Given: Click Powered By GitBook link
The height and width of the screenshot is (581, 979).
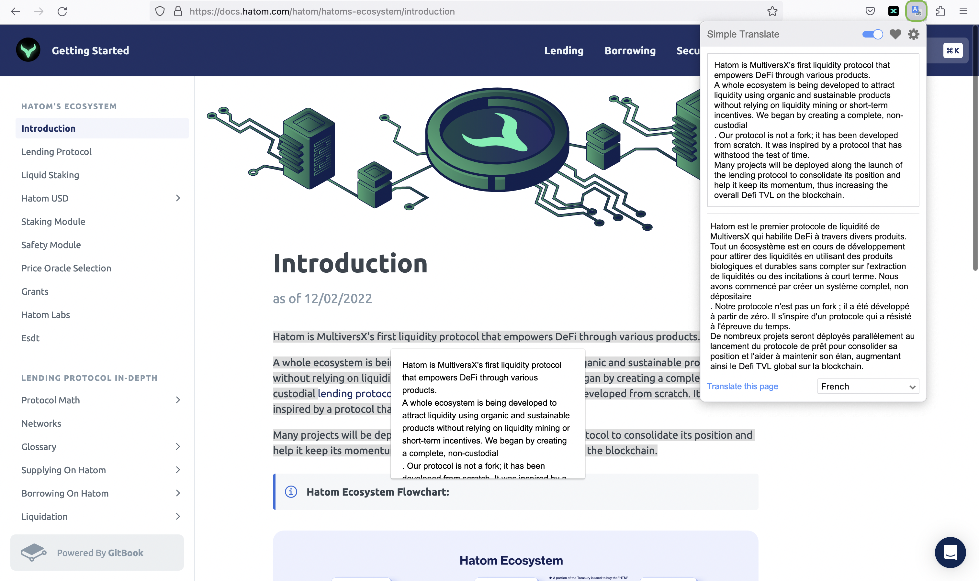Looking at the screenshot, I should click(x=97, y=553).
